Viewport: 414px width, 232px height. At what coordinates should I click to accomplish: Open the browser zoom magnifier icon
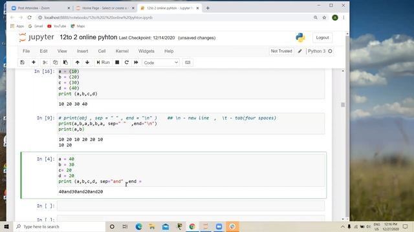316,17
